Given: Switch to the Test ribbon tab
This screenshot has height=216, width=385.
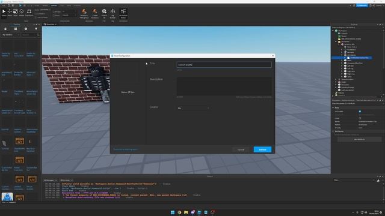Looking at the screenshot, I should 62,5.
